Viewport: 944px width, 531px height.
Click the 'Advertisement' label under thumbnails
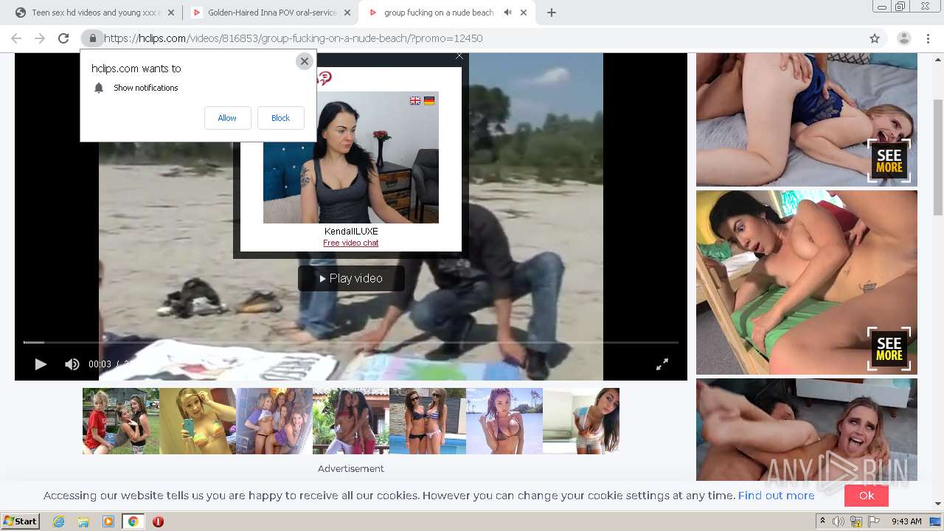tap(351, 469)
